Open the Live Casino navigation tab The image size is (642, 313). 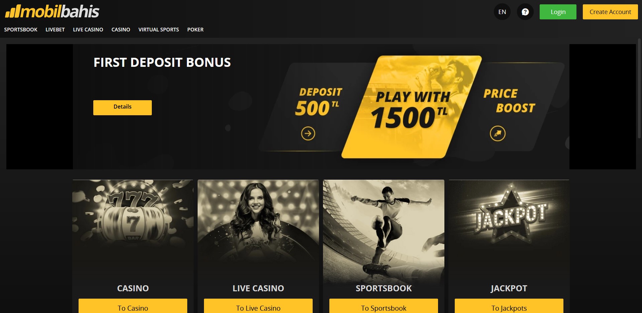[x=88, y=30]
